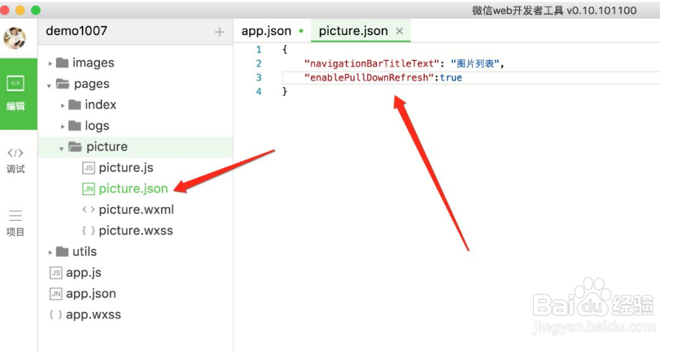The image size is (695, 351).
Task: Select the picture folder name
Action: 107,146
